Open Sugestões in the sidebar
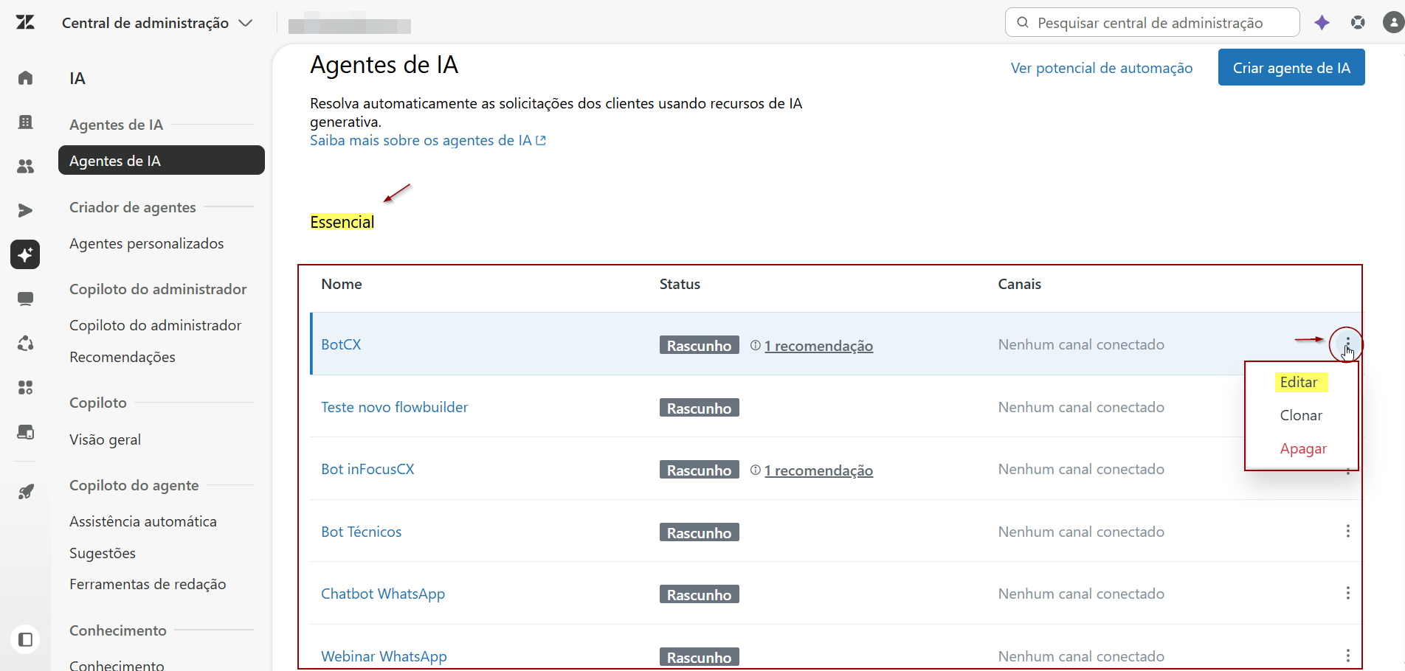The height and width of the screenshot is (671, 1405). pyautogui.click(x=103, y=553)
